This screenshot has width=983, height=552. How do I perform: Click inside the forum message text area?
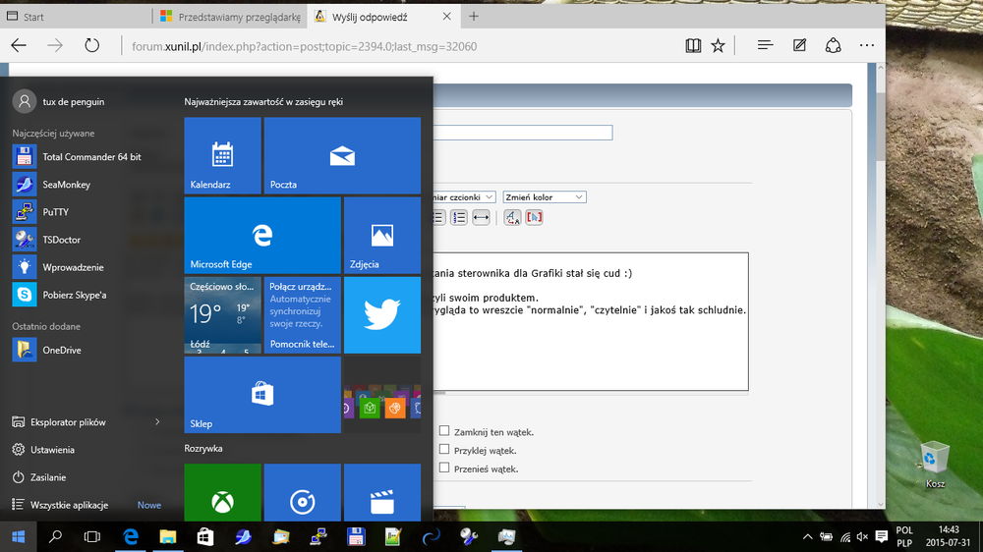(x=590, y=321)
